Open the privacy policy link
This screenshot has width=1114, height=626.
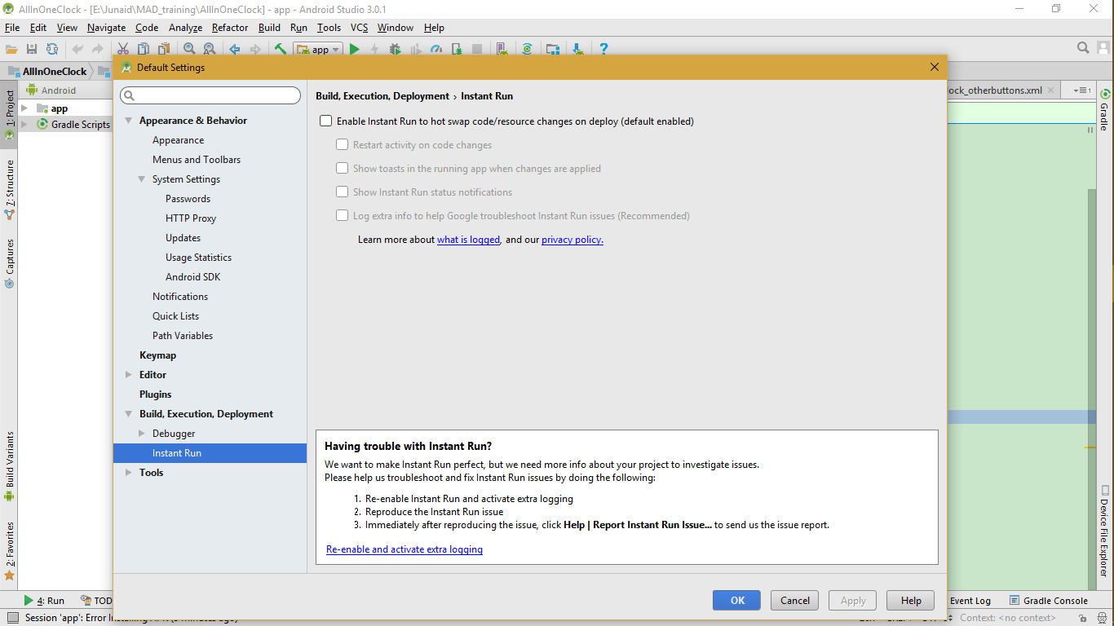572,240
